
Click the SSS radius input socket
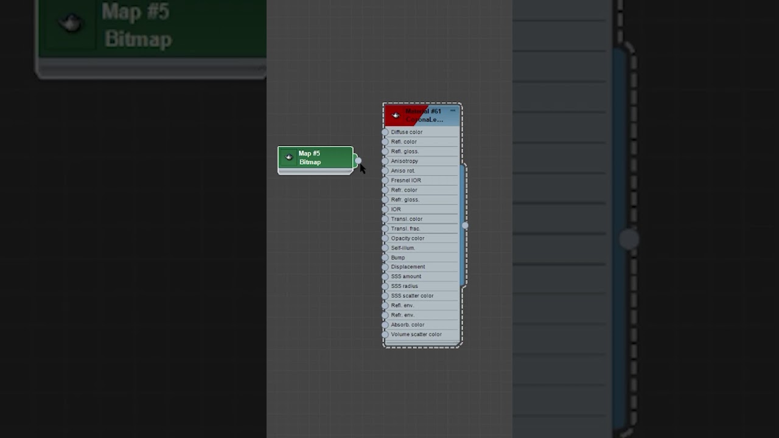[x=385, y=286]
